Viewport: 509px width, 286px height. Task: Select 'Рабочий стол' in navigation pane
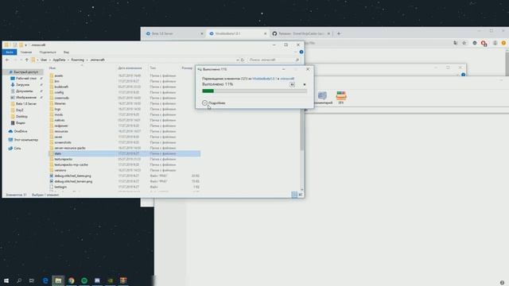click(26, 79)
